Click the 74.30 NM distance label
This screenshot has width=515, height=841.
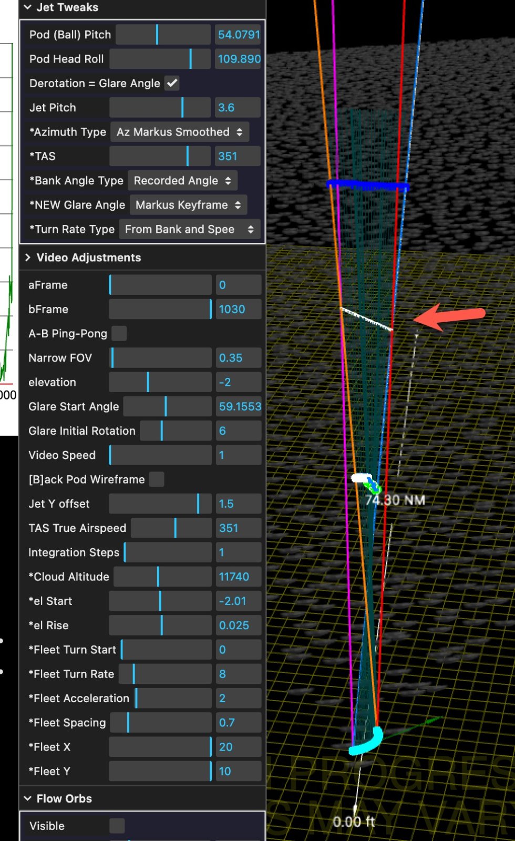395,500
